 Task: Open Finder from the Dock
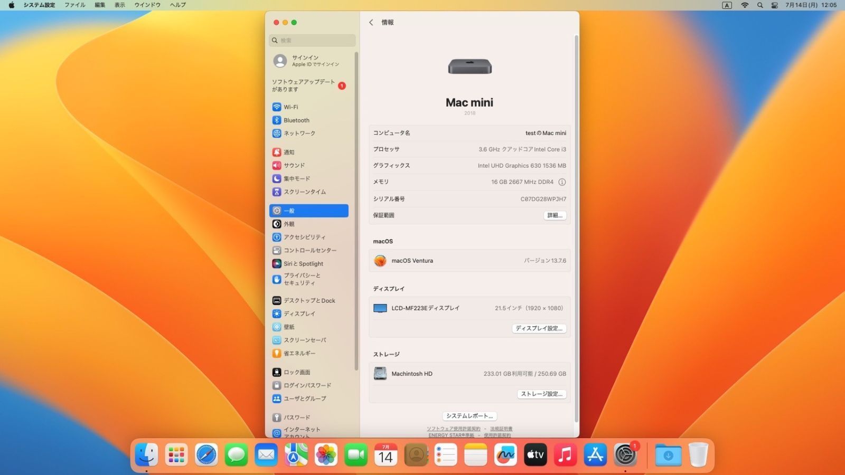click(x=146, y=454)
